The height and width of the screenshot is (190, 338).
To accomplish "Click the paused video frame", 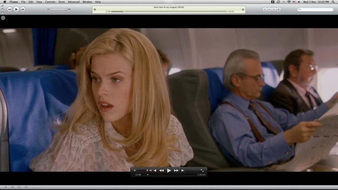I will [169, 100].
